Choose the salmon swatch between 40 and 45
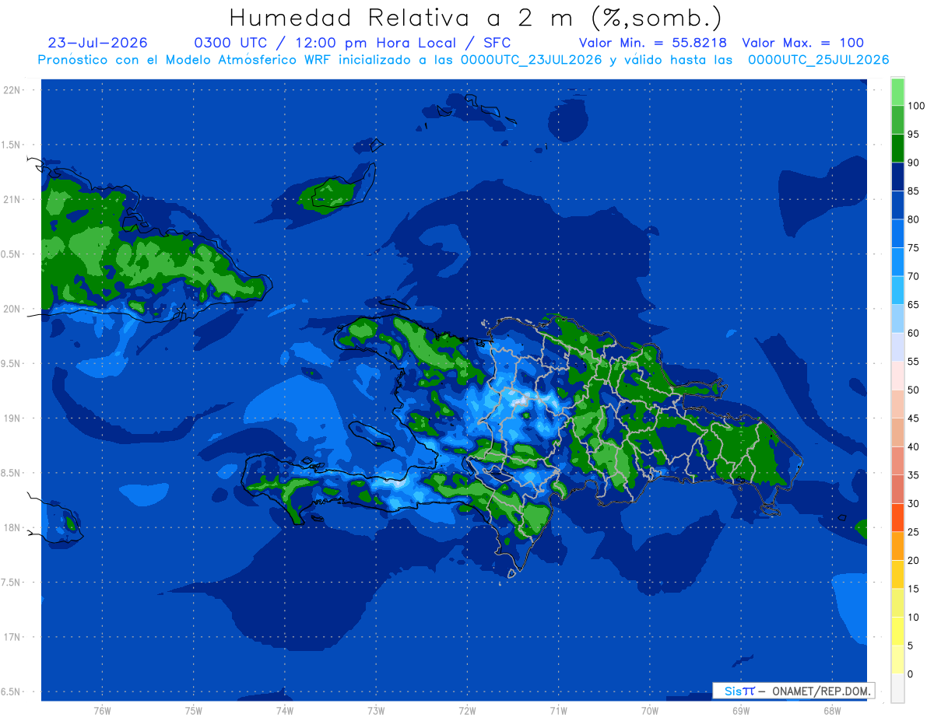 [x=897, y=432]
